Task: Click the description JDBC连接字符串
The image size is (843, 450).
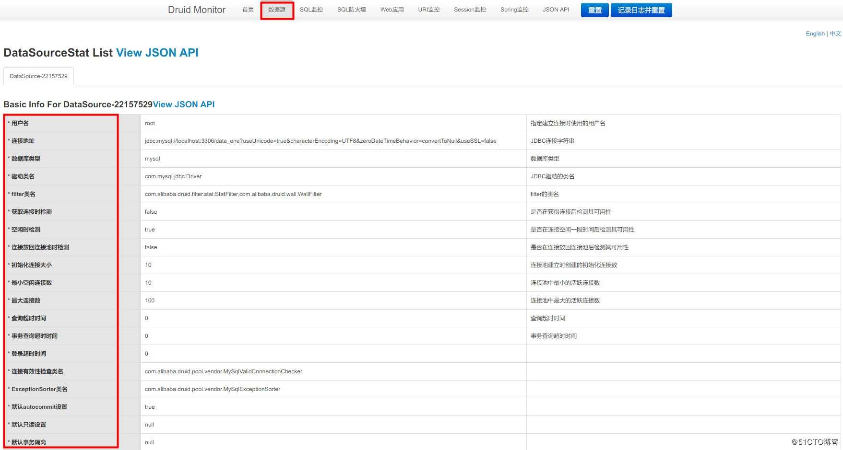Action: pos(553,141)
